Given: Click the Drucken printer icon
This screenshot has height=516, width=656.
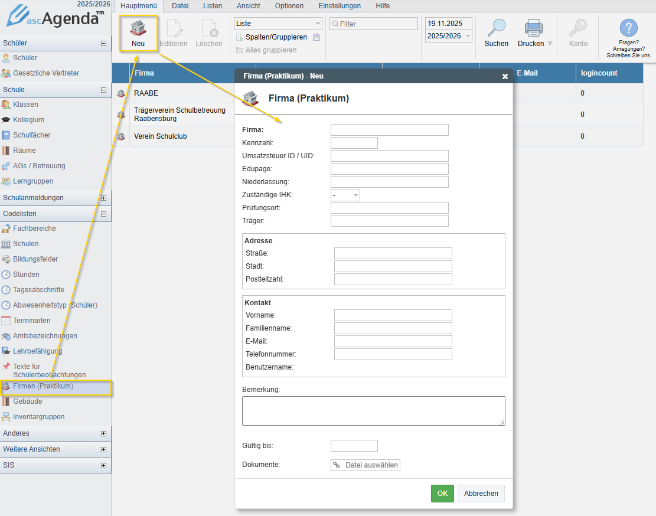Looking at the screenshot, I should pyautogui.click(x=533, y=28).
